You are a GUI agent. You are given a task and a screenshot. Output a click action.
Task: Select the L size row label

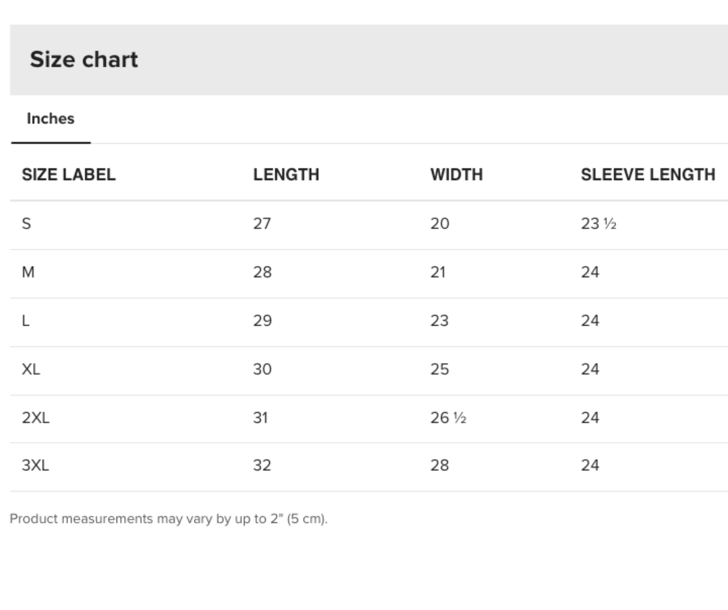[26, 320]
